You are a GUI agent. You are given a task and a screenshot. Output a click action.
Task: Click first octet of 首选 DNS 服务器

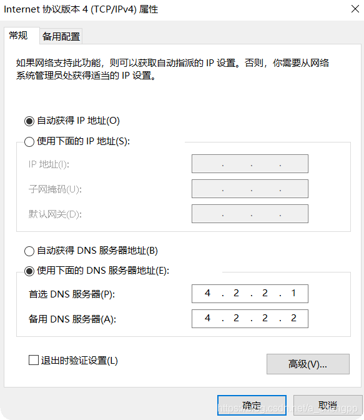coord(207,293)
